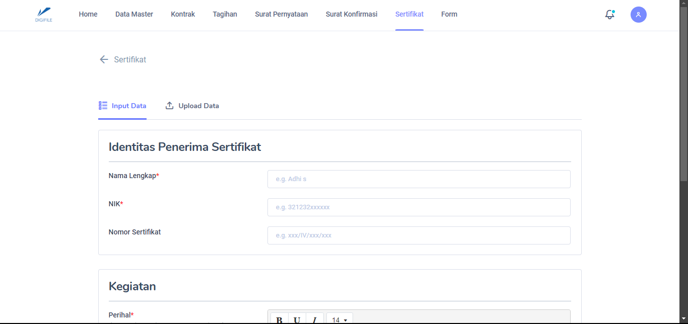This screenshot has height=324, width=688.
Task: Switch to the Upload Data tab
Action: 192,106
